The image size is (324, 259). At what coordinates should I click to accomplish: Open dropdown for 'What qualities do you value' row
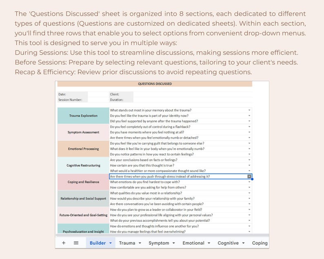click(249, 193)
